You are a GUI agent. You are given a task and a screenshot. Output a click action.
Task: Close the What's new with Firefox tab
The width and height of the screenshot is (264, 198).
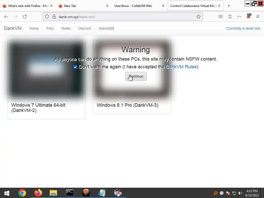click(x=51, y=6)
